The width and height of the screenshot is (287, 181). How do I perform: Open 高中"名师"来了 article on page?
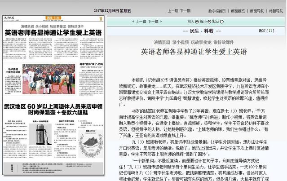point(91,64)
